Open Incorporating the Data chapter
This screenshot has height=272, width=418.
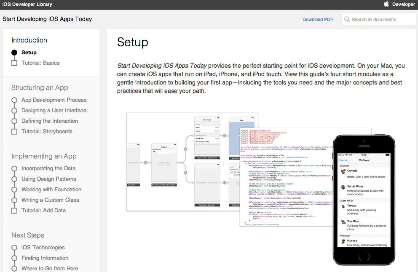pyautogui.click(x=48, y=169)
